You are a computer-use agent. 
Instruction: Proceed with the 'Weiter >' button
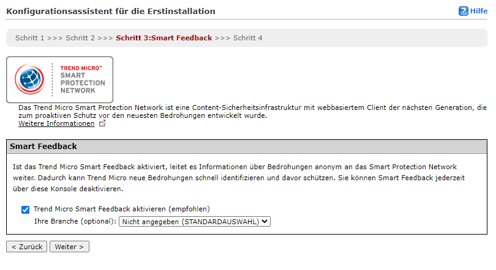click(69, 247)
